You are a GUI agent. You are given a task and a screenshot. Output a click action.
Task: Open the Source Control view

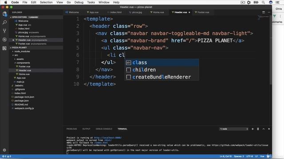click(4, 31)
